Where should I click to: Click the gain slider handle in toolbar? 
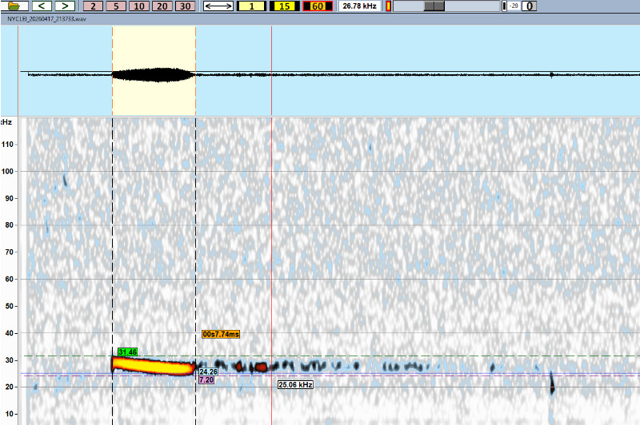pos(434,6)
